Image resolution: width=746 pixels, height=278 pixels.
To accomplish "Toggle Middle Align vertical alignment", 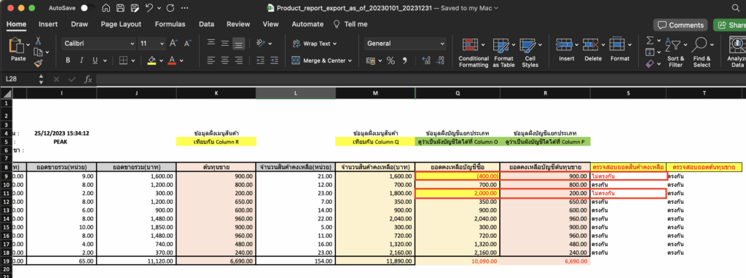I will click(225, 43).
